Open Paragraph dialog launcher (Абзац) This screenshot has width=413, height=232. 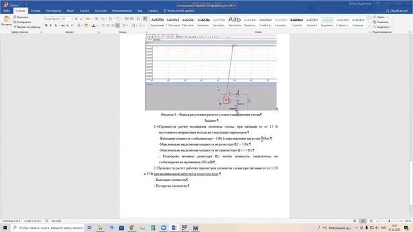[x=146, y=32]
